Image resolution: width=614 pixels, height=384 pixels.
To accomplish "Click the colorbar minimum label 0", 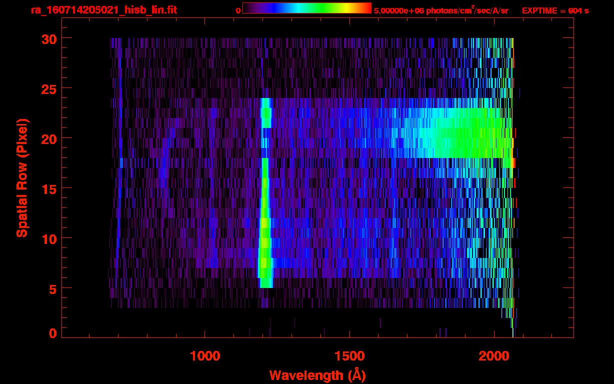I will click(x=238, y=10).
